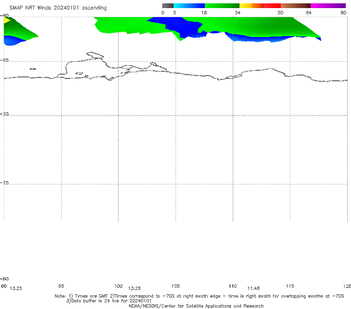Click the NOAA/NESDIS credit line
This screenshot has height=309, width=351.
pyautogui.click(x=196, y=306)
